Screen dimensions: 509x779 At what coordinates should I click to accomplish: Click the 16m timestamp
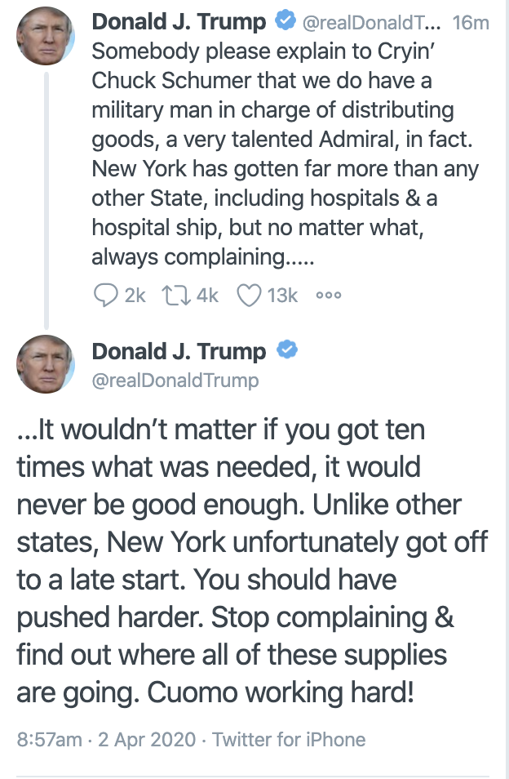pos(471,22)
